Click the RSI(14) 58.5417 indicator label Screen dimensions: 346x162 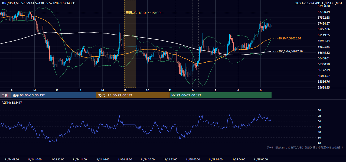tap(12, 103)
